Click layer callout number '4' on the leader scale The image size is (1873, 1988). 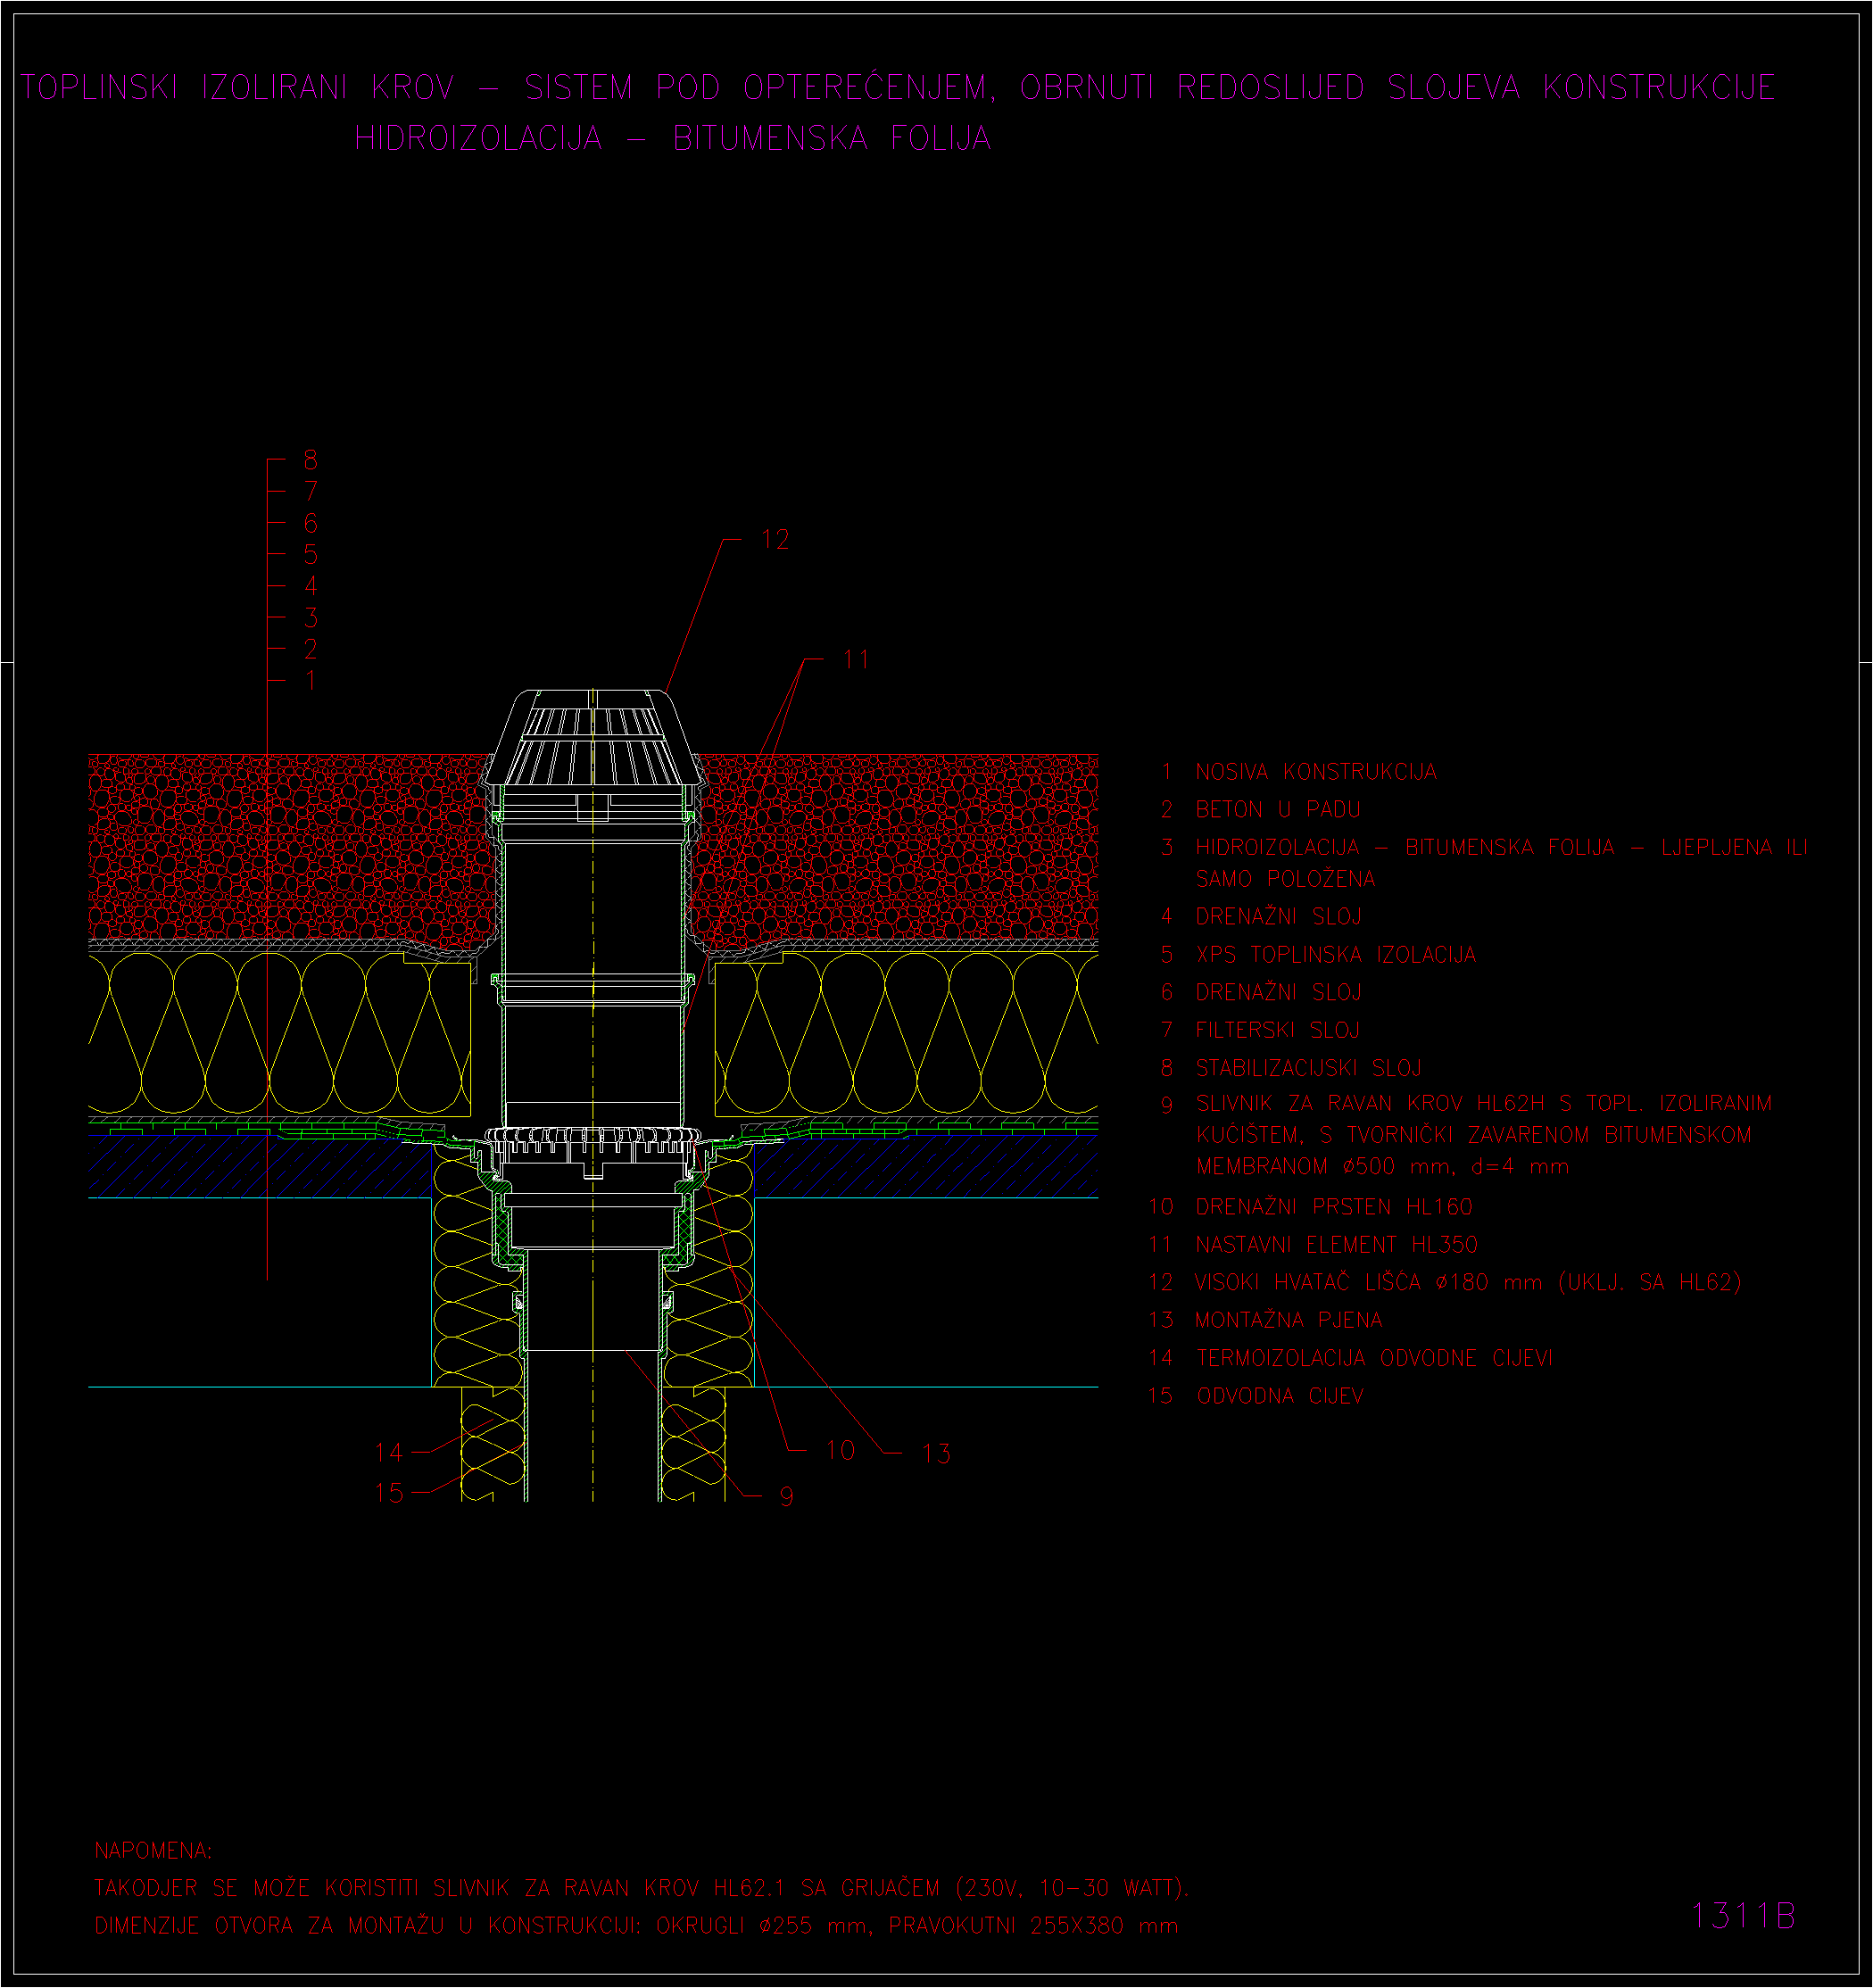click(311, 586)
